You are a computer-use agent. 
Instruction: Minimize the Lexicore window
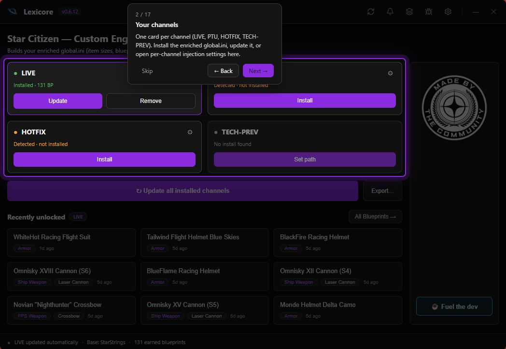pos(476,12)
